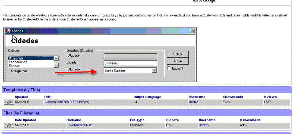The height and width of the screenshot is (134, 293).
Task: Click the Novo button
Action: point(178,61)
